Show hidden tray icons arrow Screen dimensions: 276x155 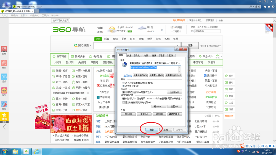(250, 152)
